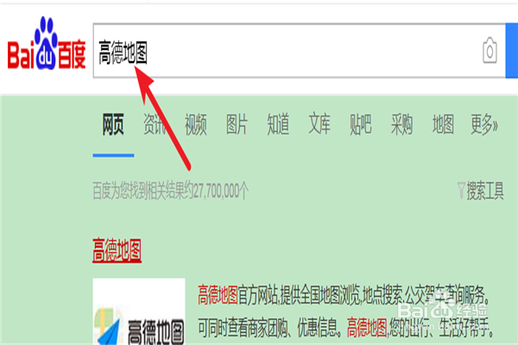This screenshot has height=345, width=518.
Task: Open the 高德地图 result title link
Action: click(x=117, y=250)
